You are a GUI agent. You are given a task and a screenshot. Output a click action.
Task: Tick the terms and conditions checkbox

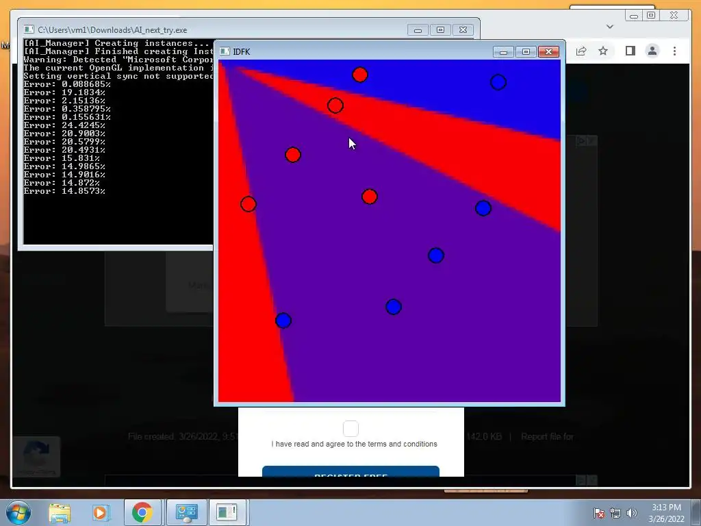pyautogui.click(x=351, y=429)
